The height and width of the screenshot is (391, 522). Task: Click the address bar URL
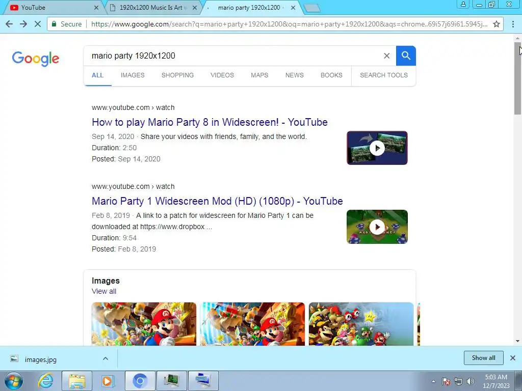pos(289,24)
